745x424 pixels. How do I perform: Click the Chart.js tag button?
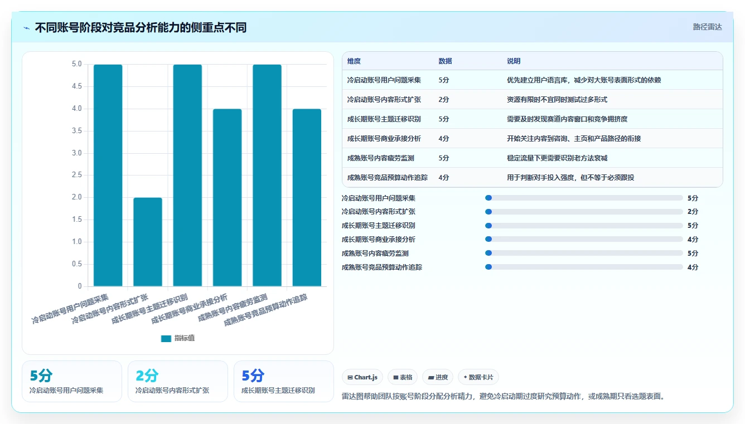coord(362,377)
